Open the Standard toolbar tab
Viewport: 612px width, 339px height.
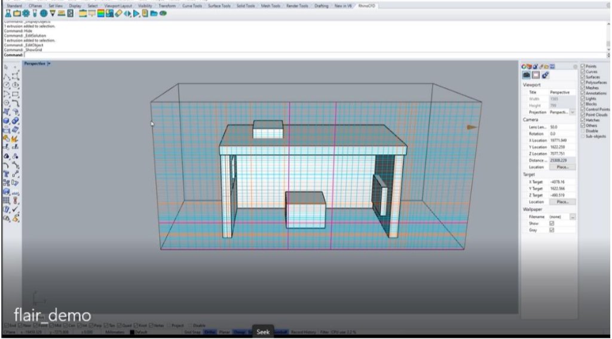14,6
